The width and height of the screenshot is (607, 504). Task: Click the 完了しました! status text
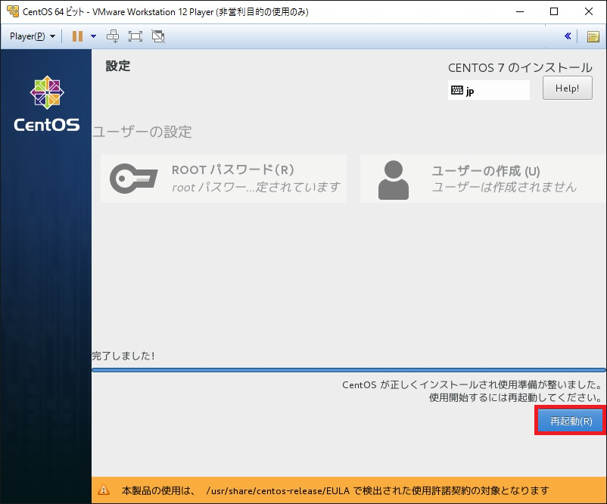pos(123,356)
